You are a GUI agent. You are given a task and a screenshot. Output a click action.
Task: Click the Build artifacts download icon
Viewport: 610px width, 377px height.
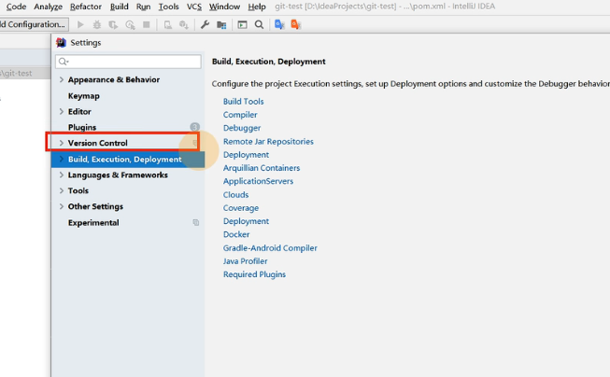[x=184, y=25]
